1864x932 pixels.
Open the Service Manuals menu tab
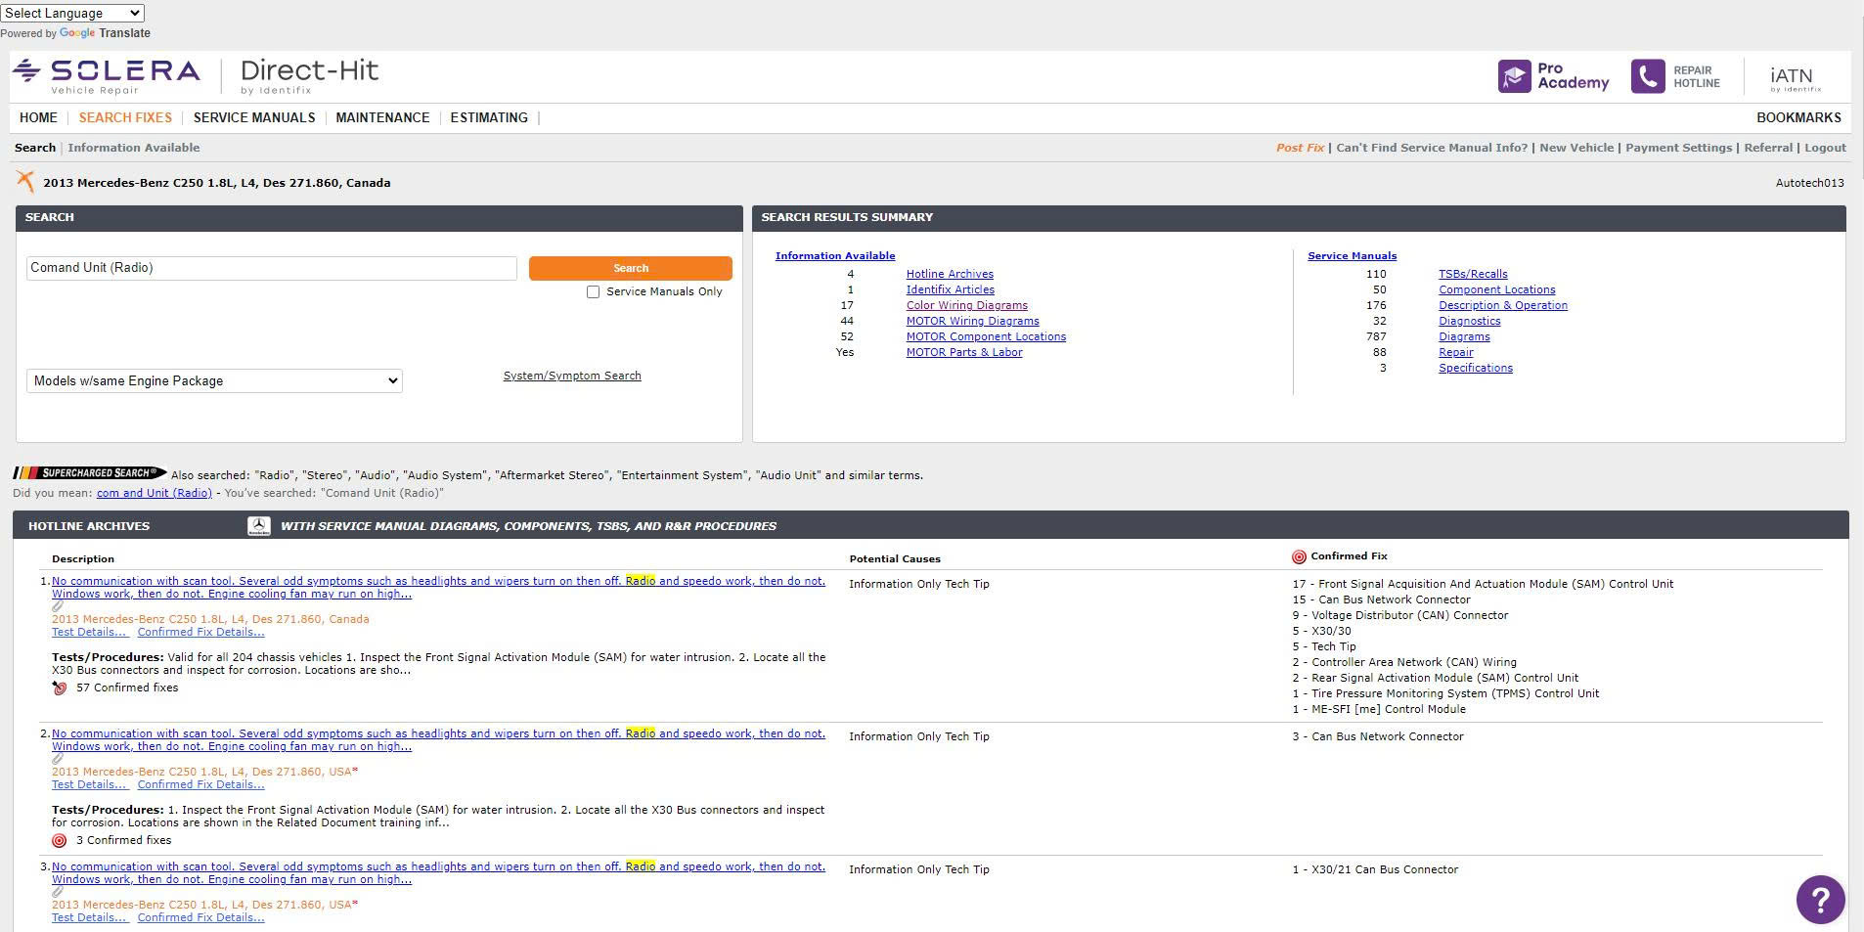click(254, 117)
